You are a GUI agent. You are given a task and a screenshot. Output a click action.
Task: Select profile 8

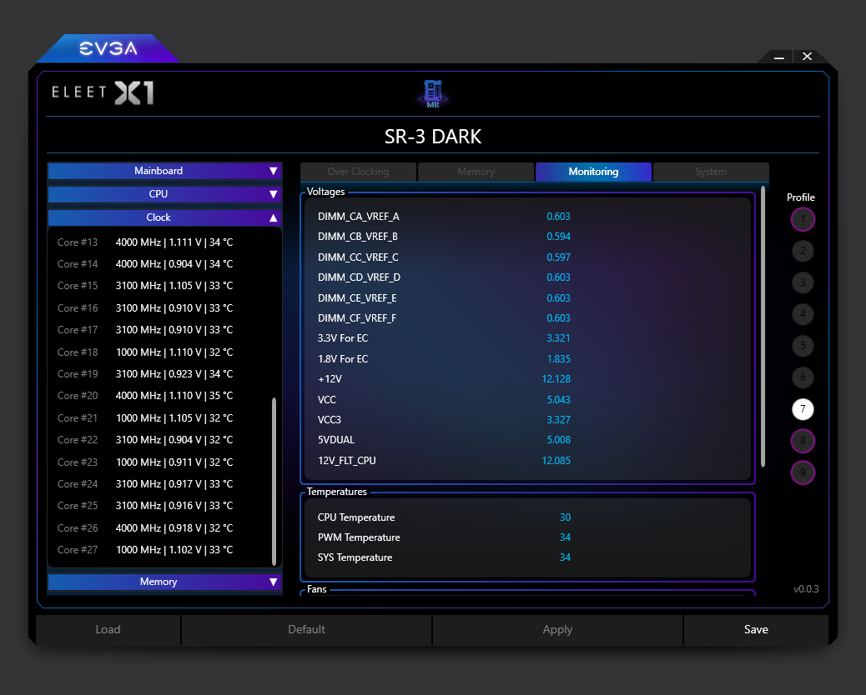[x=803, y=441]
